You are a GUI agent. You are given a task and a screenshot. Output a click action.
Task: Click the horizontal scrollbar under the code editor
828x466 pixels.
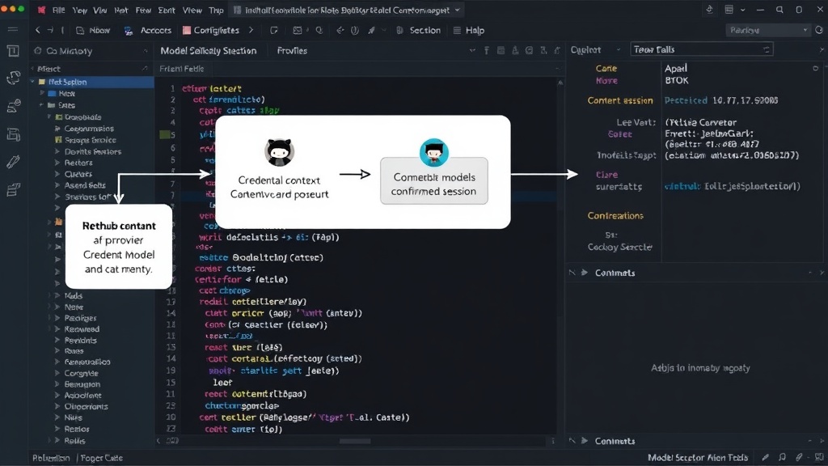click(355, 441)
